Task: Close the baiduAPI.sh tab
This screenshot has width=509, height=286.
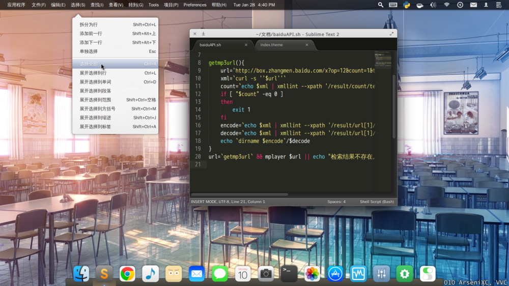Action: [246, 45]
